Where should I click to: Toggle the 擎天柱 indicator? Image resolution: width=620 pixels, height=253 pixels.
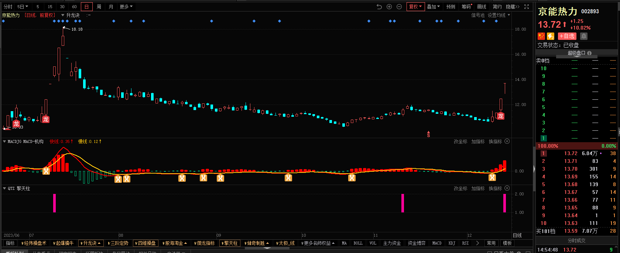point(230,243)
